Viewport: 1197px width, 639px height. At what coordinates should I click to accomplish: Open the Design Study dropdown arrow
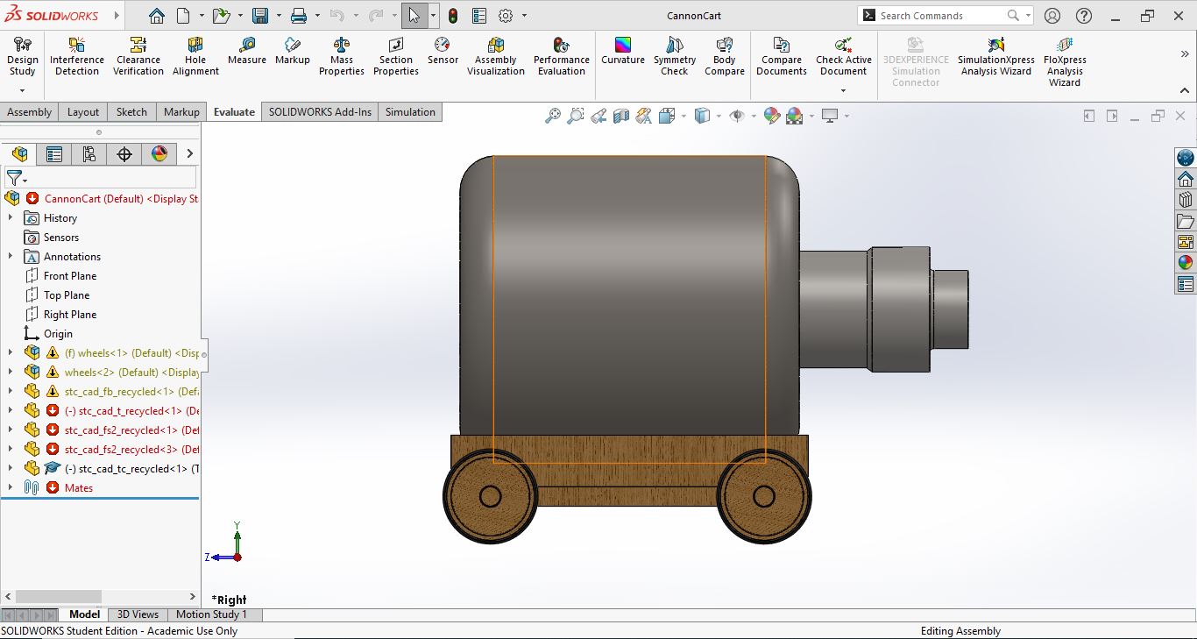coord(23,89)
